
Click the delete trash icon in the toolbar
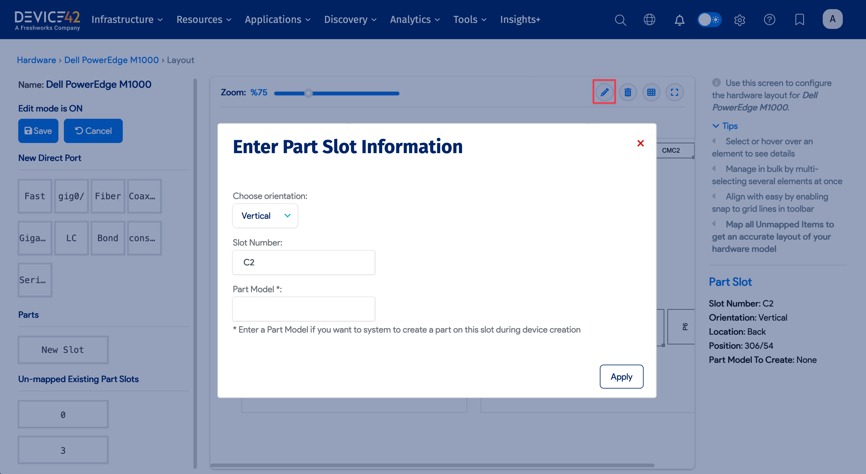[628, 92]
